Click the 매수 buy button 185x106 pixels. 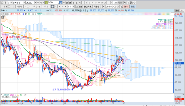click(126, 6)
